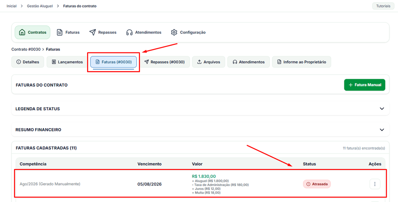Click the Status column header

pos(309,164)
